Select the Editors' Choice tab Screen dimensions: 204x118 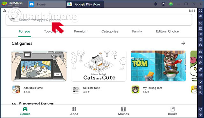(167, 31)
